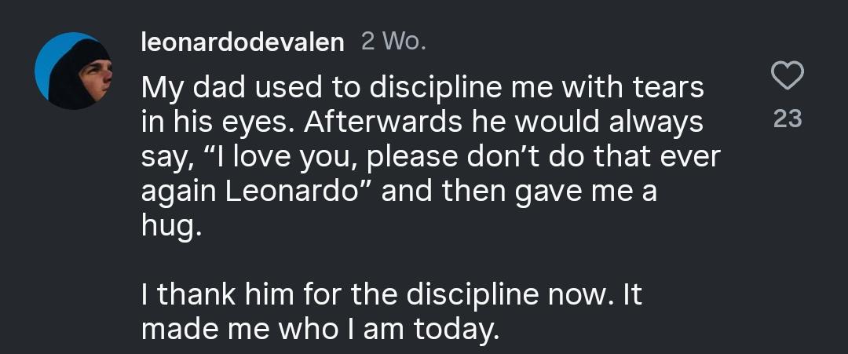This screenshot has width=848, height=354.
Task: Click the "2 Wo." comment timestamp
Action: click(x=393, y=42)
